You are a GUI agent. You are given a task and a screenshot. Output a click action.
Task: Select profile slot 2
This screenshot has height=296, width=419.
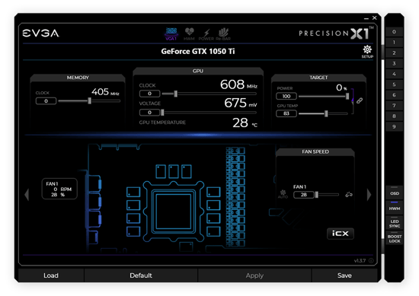tap(394, 53)
